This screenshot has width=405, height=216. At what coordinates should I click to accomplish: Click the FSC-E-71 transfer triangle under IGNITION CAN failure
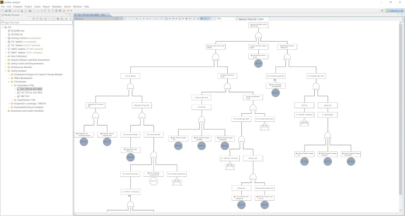pyautogui.click(x=230, y=166)
